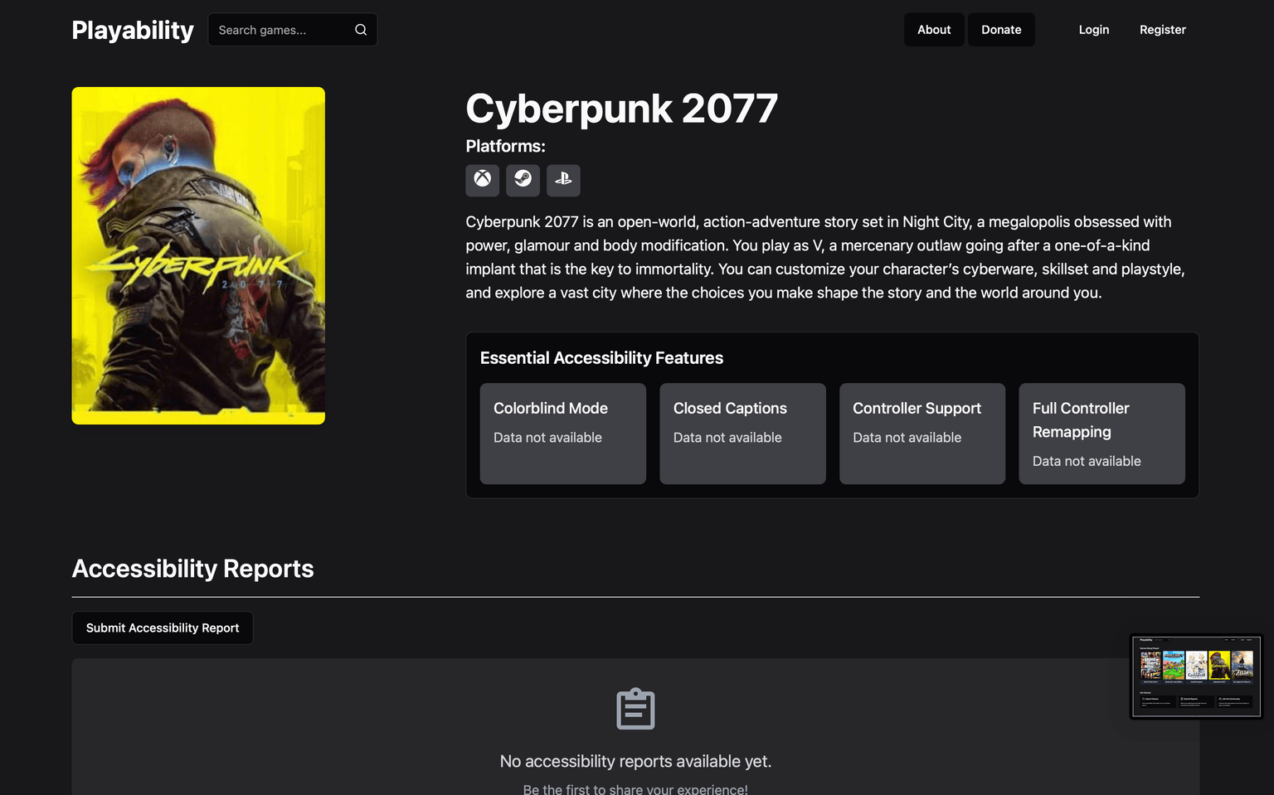Click the Steam platform icon

(x=523, y=180)
